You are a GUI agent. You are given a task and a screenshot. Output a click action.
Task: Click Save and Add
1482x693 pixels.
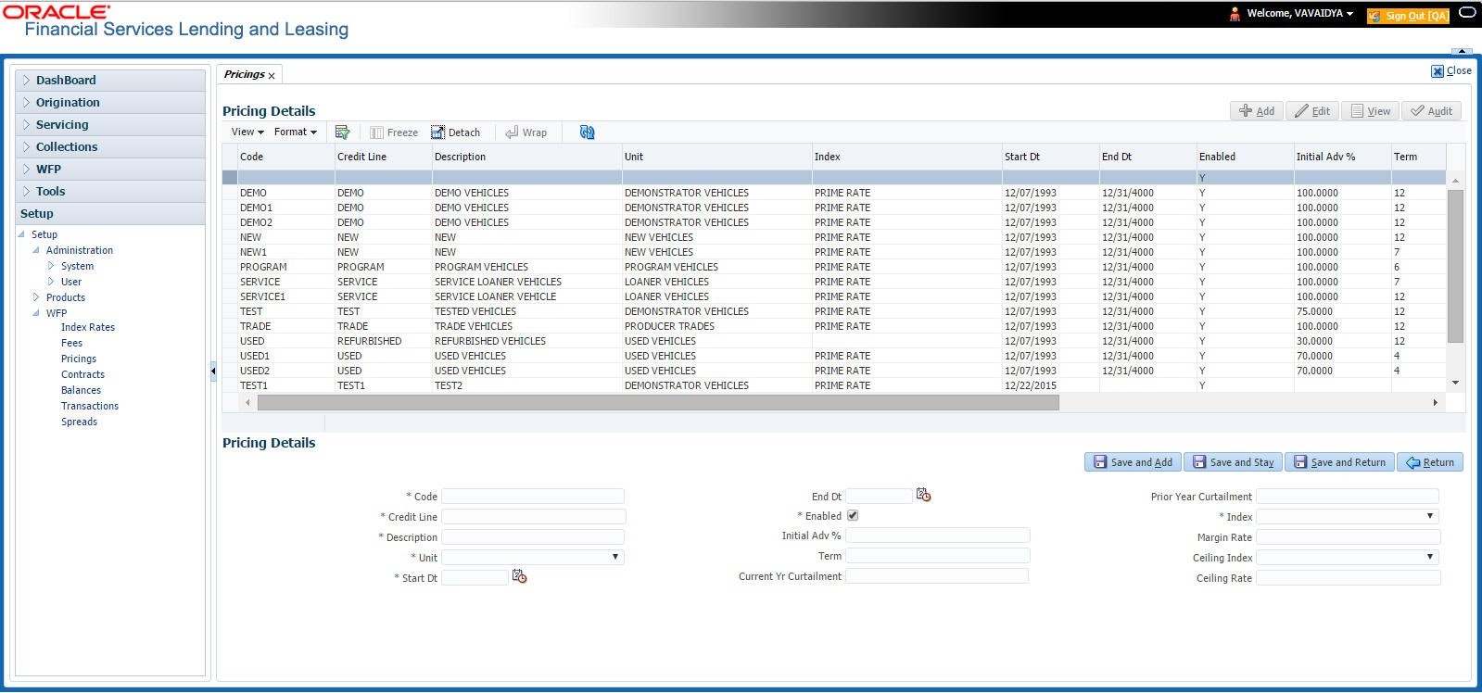pos(1133,462)
